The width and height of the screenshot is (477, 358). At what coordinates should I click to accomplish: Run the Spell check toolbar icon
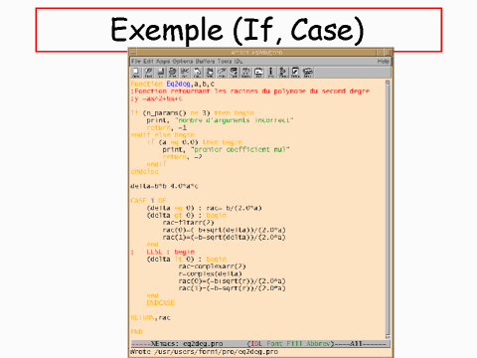(234, 73)
